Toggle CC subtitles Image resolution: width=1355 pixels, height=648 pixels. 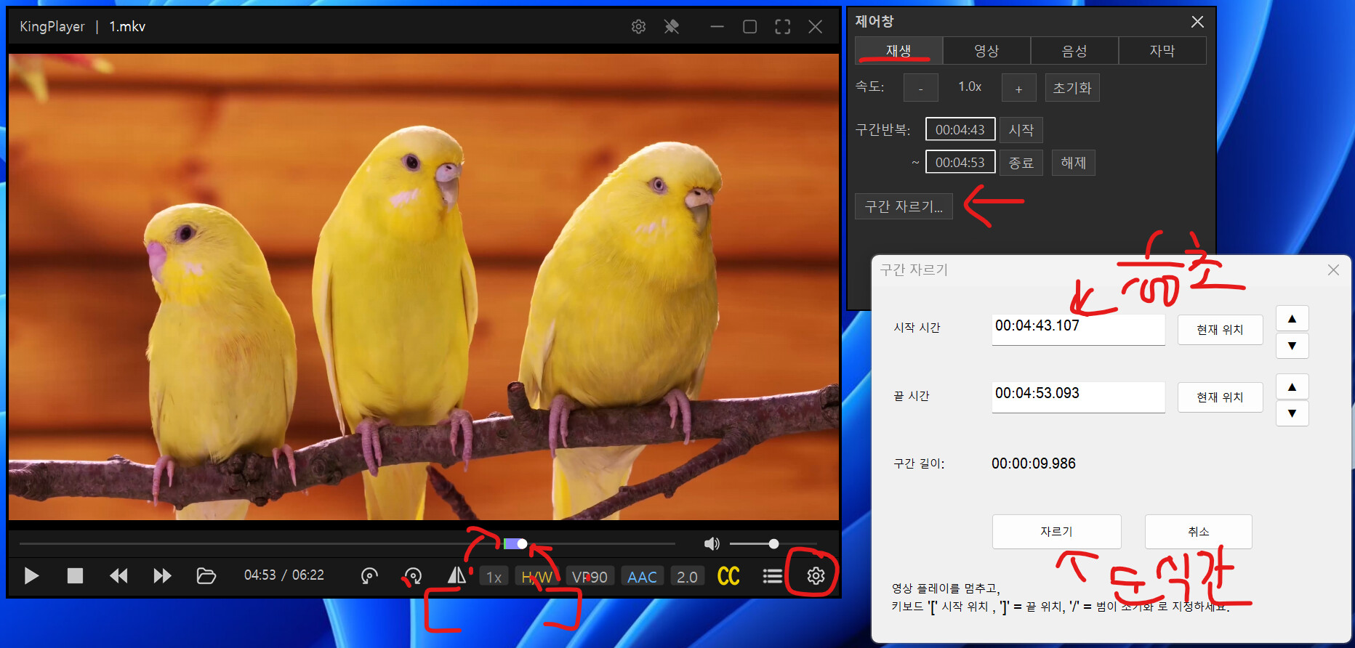(728, 576)
